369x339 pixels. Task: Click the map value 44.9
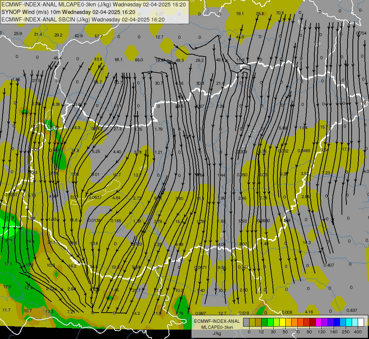pos(240,37)
